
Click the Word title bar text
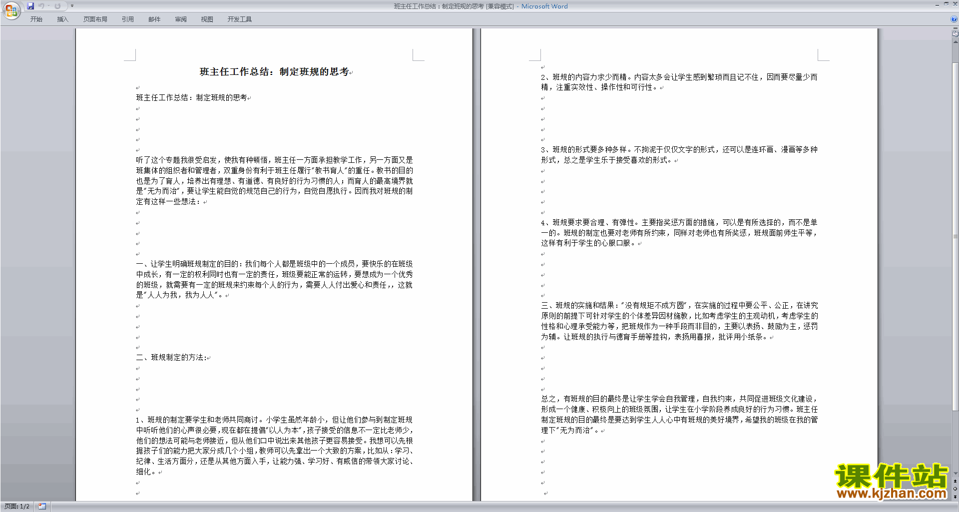[480, 6]
